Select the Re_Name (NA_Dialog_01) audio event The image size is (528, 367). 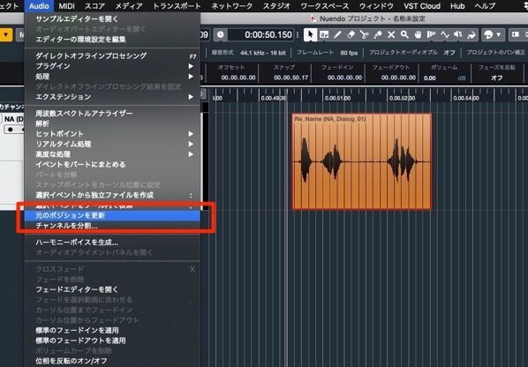pyautogui.click(x=362, y=161)
